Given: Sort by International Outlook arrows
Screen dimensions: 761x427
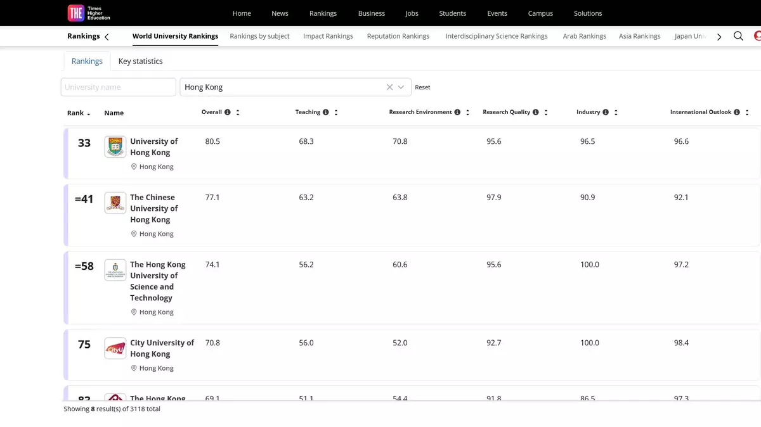Looking at the screenshot, I should (747, 112).
